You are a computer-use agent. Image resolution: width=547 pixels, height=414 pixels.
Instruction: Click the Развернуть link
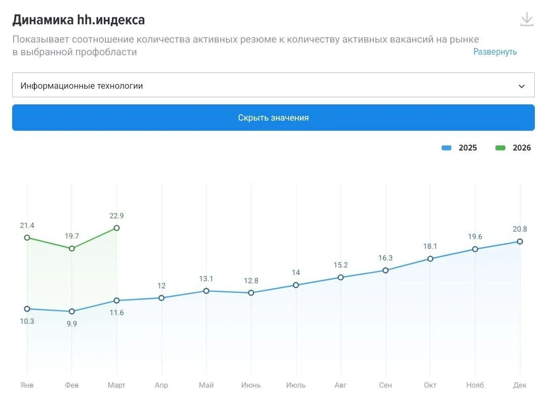pos(495,52)
